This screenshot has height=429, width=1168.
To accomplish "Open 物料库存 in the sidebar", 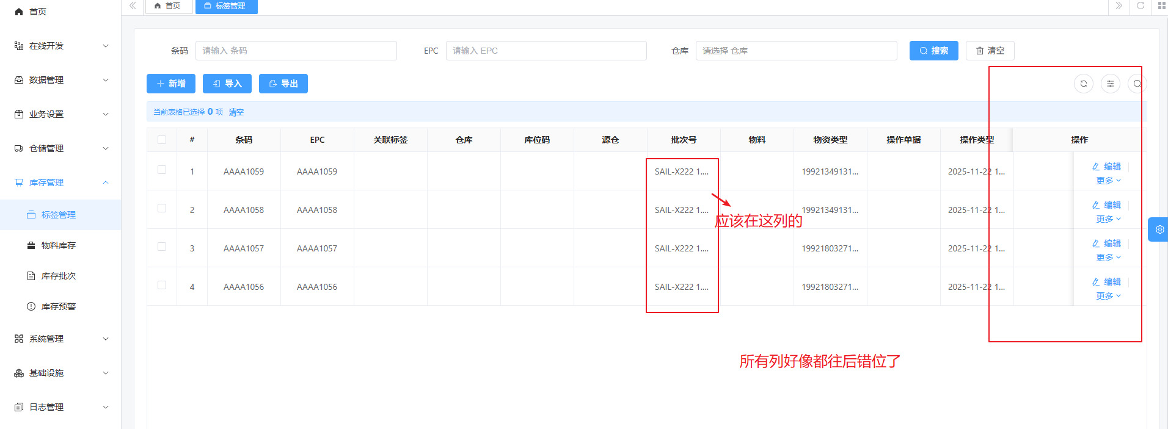I will (x=59, y=245).
